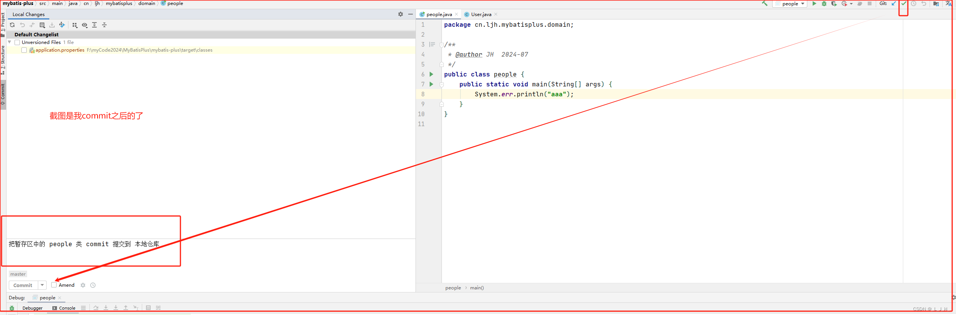Open the Structure tool window side tab
The height and width of the screenshot is (315, 956).
tap(3, 60)
